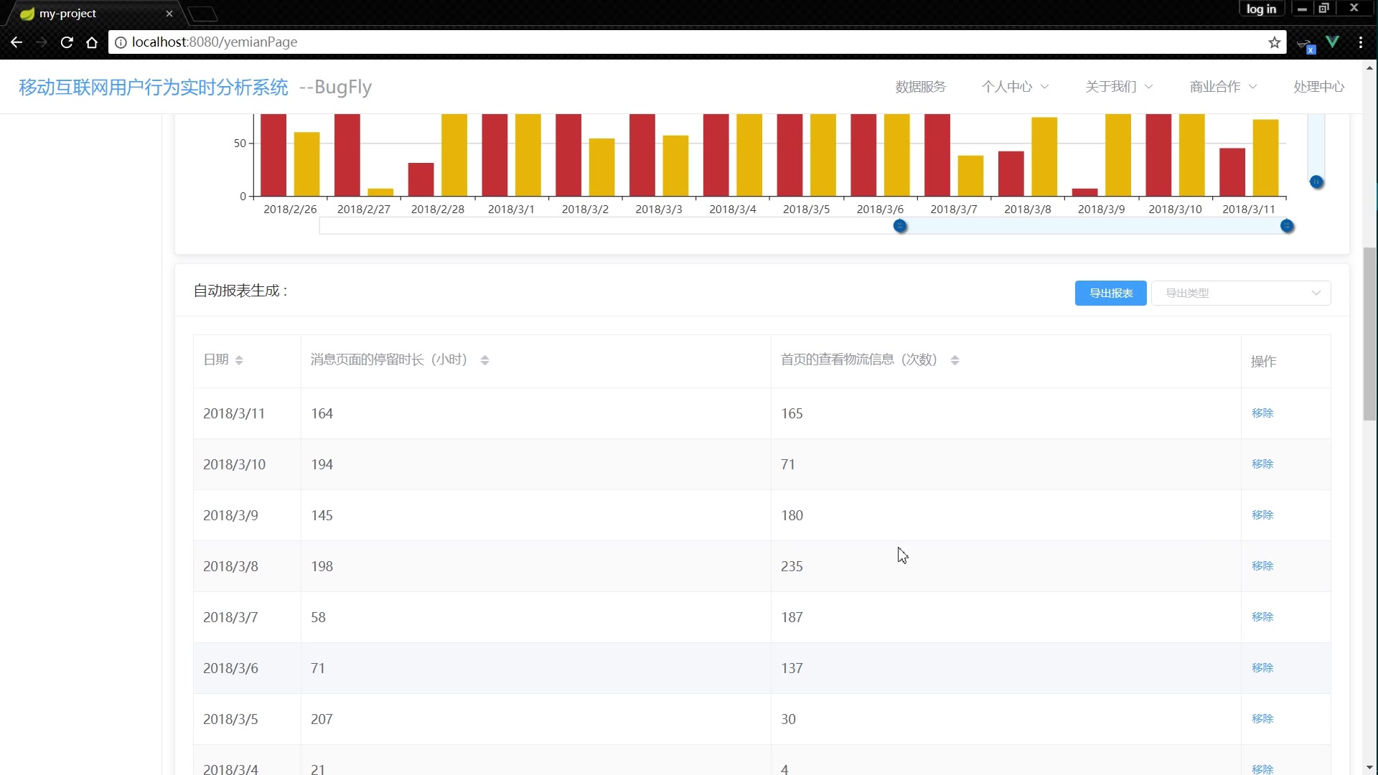
Task: Close the my-project tab
Action: [169, 14]
